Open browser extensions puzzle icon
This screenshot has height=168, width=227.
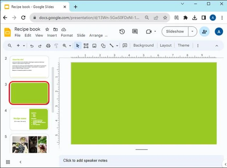tap(185, 18)
